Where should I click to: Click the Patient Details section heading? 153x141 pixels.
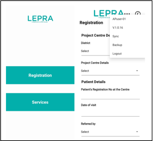coord(93,82)
